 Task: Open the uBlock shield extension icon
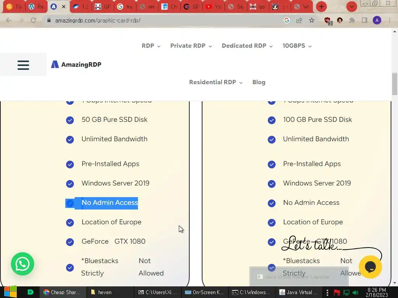(328, 21)
